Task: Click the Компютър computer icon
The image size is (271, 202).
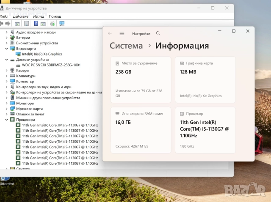Action: (x=12, y=81)
